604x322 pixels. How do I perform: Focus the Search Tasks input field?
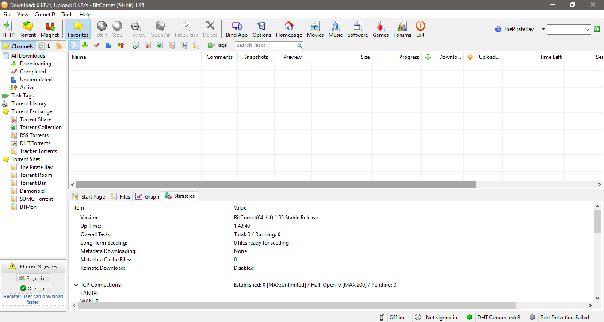coord(265,45)
